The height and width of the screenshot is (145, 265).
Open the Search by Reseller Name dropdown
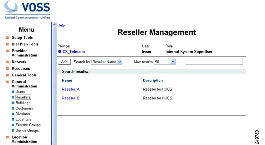tap(107, 62)
